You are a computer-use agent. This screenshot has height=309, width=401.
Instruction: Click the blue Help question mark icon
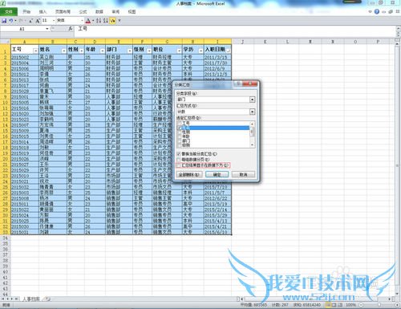click(x=377, y=11)
